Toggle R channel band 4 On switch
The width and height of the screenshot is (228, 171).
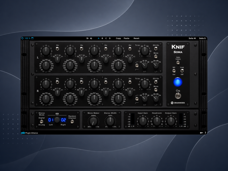click(130, 82)
